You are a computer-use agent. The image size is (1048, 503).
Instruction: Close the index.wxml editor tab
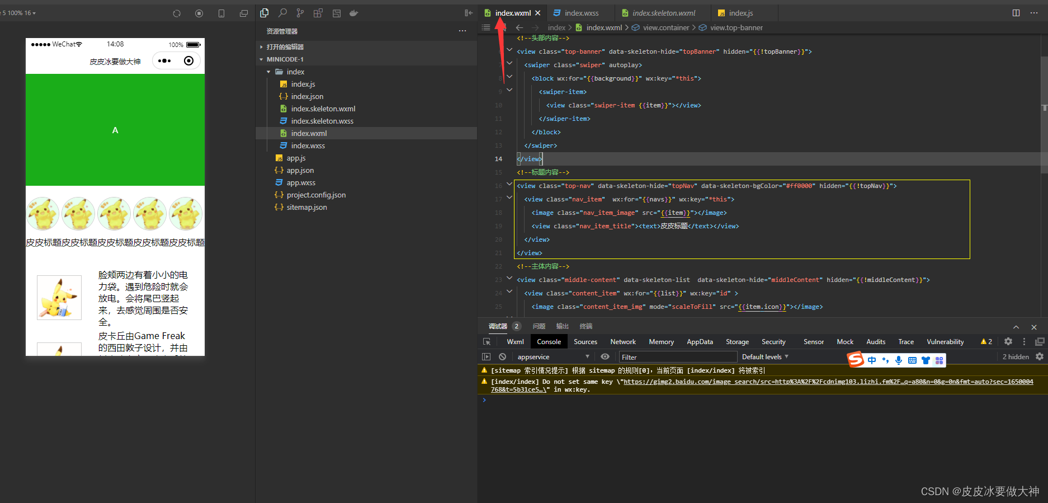pyautogui.click(x=538, y=13)
